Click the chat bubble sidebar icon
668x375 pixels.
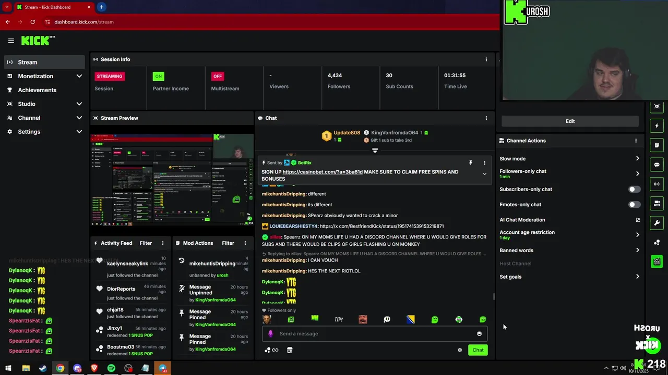coord(657,165)
